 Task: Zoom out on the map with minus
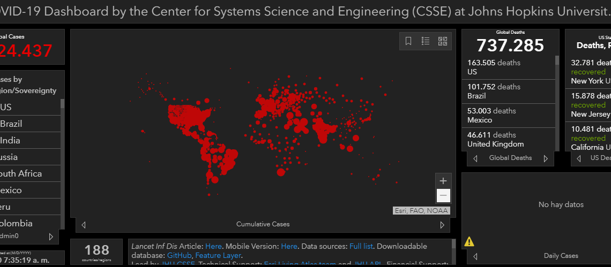click(x=443, y=195)
